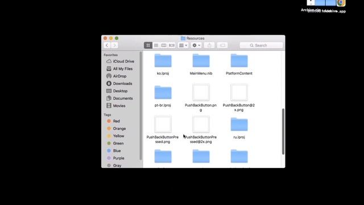Select the ko.lproj folder
Screen dimensions: 364x205
tap(163, 61)
